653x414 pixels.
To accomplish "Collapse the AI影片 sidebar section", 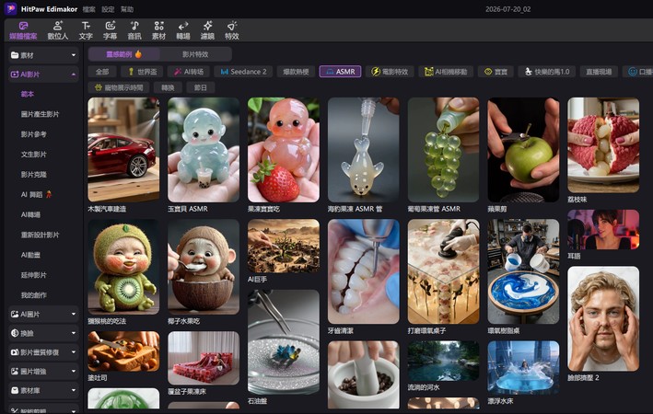I will click(43, 75).
